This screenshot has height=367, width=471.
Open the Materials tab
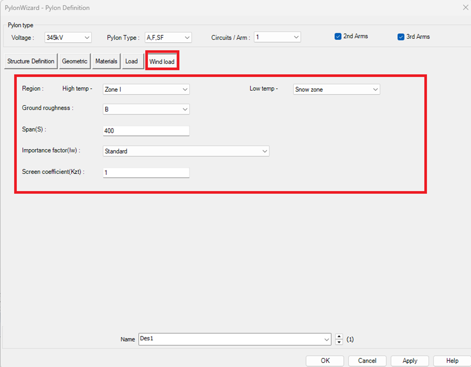[107, 62]
